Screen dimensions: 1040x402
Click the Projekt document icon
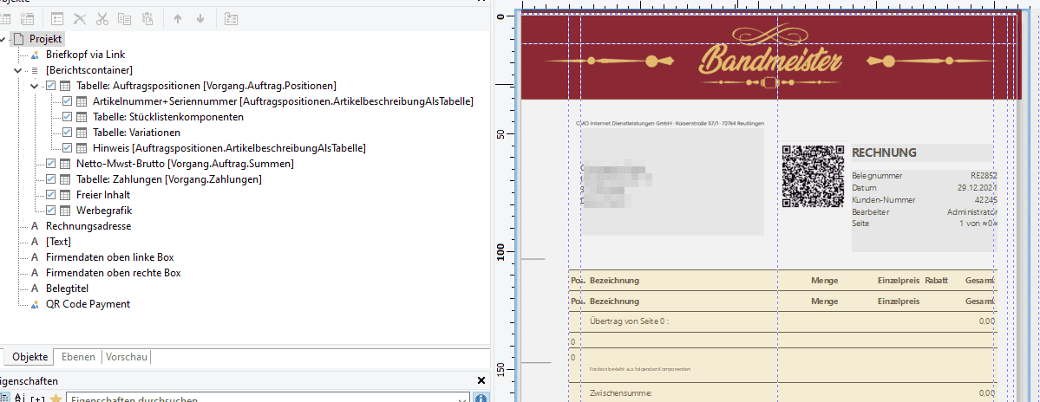point(18,39)
